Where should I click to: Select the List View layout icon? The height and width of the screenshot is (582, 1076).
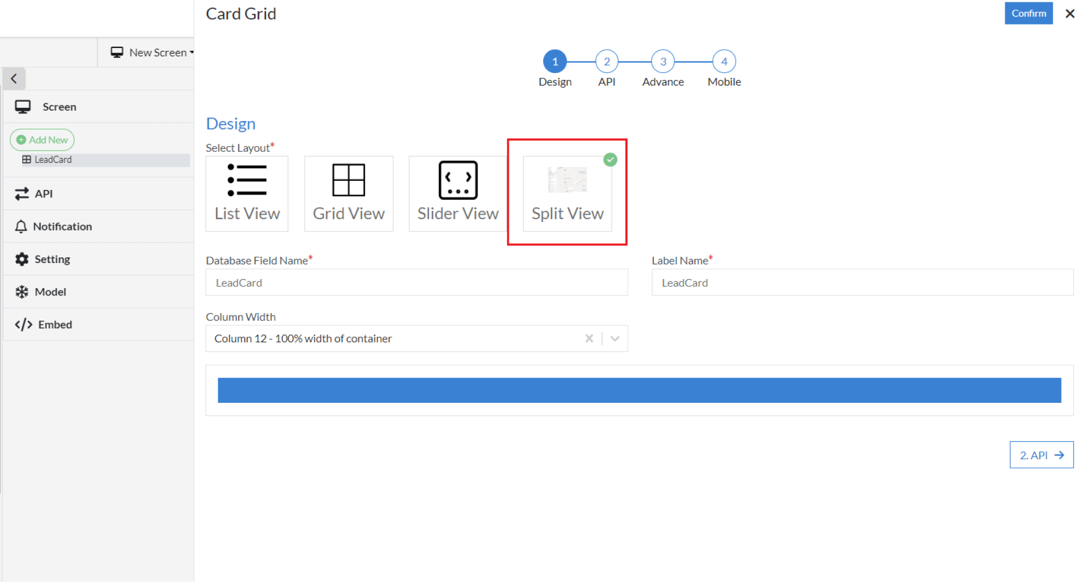[x=247, y=180]
